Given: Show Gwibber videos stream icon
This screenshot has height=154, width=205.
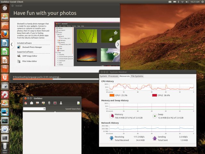Looking at the screenshot, I should pos(55,103).
